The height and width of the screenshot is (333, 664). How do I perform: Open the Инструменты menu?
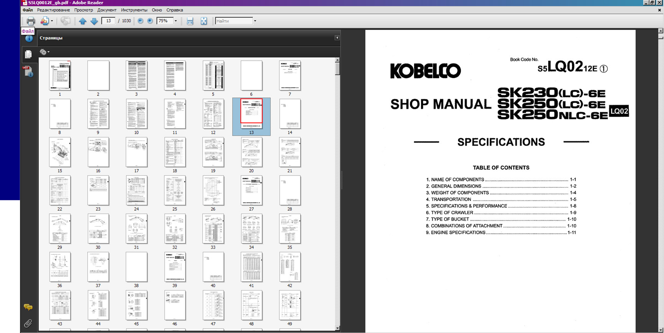tap(134, 10)
